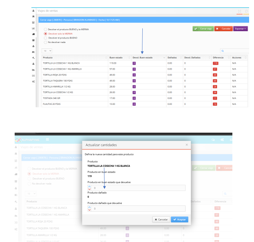Open the rows-per-page dropdown showing 10

click(x=47, y=51)
